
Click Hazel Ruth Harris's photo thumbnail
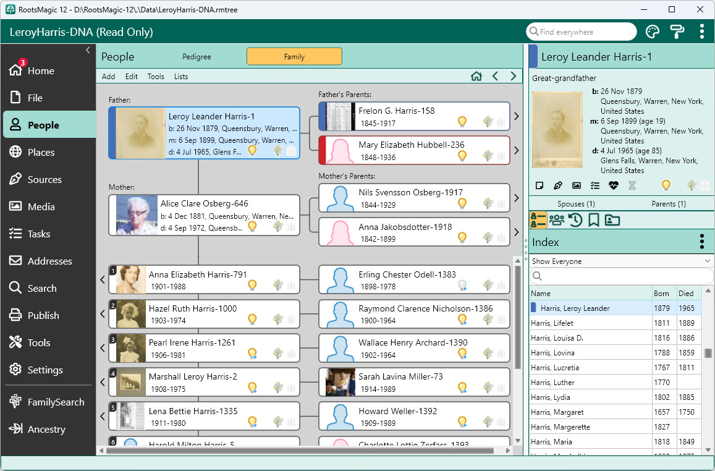click(131, 314)
